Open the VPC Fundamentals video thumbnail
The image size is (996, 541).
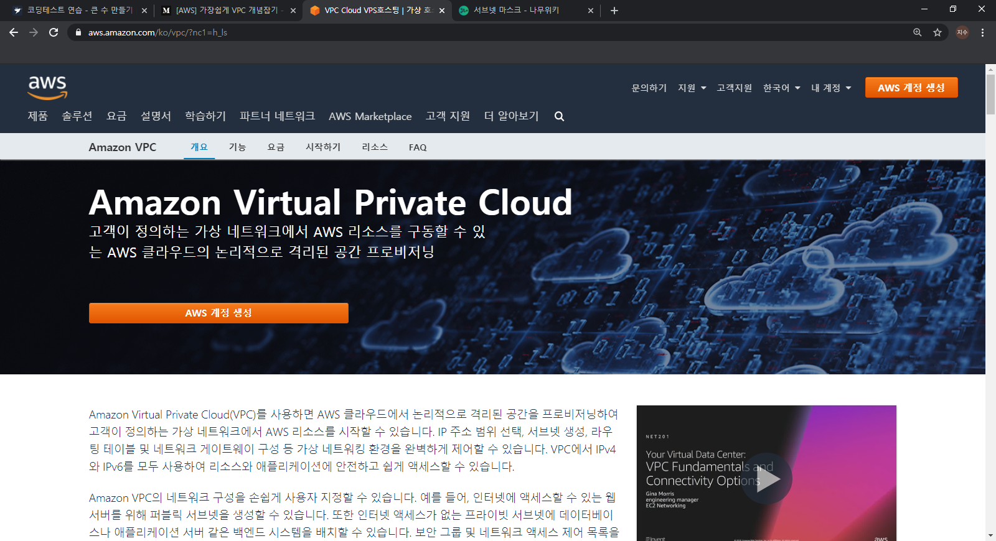click(766, 473)
